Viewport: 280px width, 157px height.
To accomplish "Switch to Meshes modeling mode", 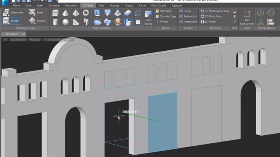I will [x=37, y=21].
